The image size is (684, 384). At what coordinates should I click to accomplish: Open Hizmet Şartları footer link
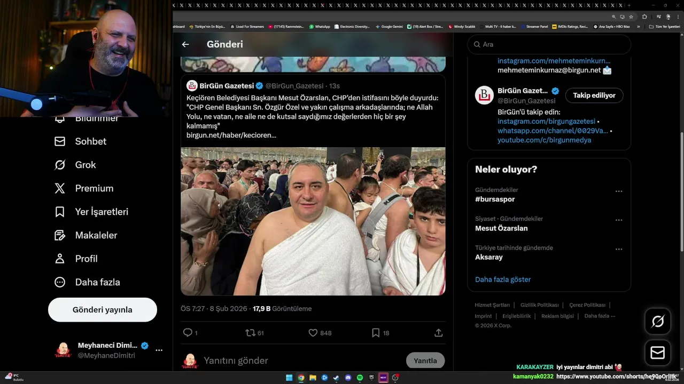coord(492,305)
